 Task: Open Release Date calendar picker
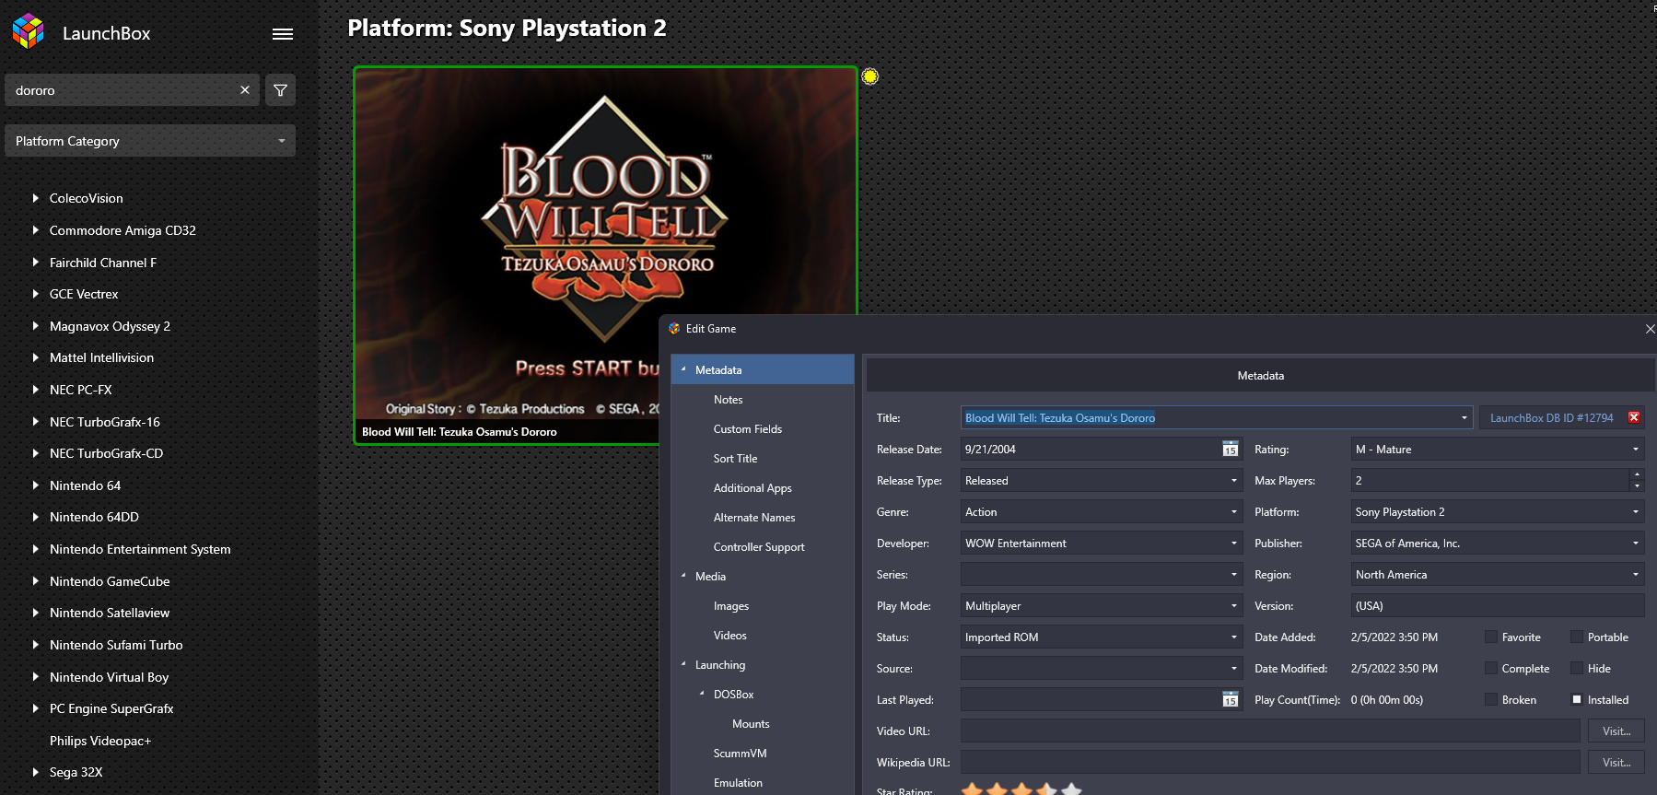[1231, 450]
